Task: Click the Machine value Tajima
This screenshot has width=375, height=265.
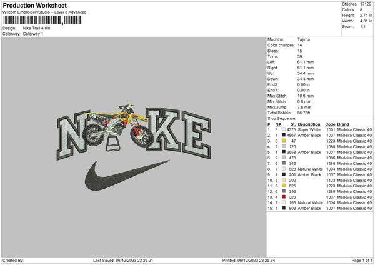Action: pyautogui.click(x=304, y=39)
